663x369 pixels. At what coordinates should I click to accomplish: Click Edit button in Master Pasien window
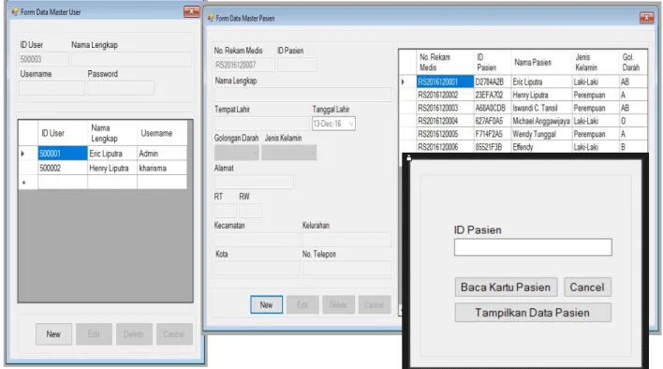(x=302, y=304)
